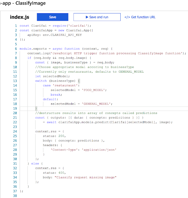Image resolution: width=188 pixels, height=198 pixels.
Task: Click the blue Save button
Action: (x=52, y=17)
